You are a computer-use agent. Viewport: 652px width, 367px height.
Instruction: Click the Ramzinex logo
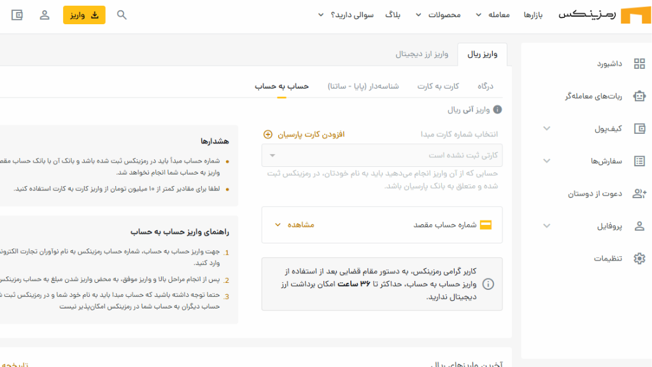pyautogui.click(x=605, y=15)
